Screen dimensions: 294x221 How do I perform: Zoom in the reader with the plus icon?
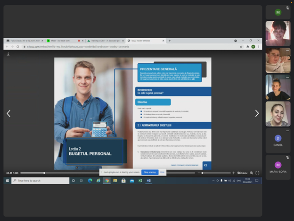pos(234,173)
